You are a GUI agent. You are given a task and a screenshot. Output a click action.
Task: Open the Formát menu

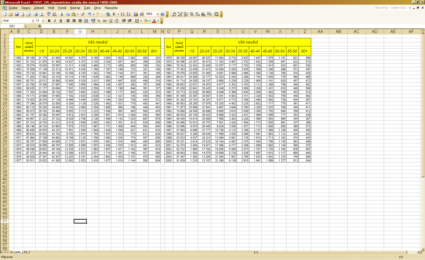(x=62, y=8)
